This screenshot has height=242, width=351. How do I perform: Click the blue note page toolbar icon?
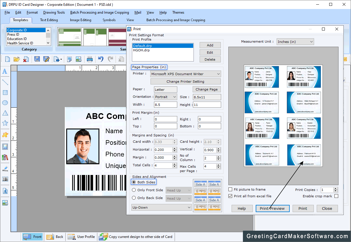(x=69, y=59)
